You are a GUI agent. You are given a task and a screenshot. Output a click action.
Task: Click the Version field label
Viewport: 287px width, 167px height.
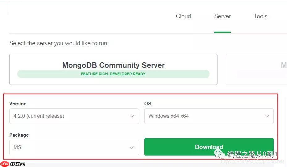point(18,103)
